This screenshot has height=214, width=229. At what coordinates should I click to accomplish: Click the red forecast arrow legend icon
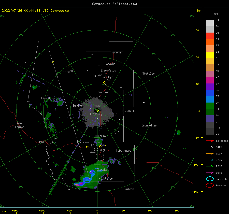(x=210, y=141)
